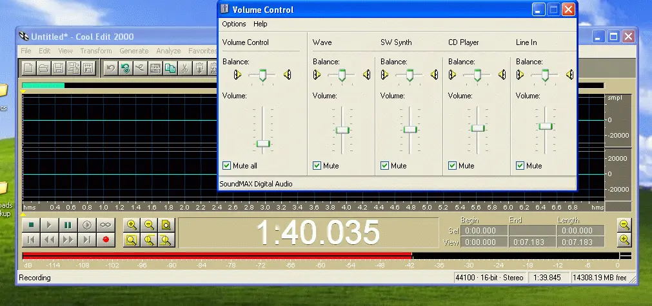
Task: Click left speaker icon of CD Player balance
Action: point(453,75)
